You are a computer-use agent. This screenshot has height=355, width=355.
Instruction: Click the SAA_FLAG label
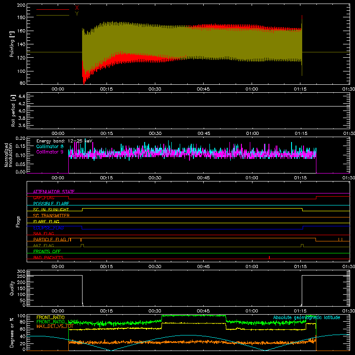(x=43, y=233)
